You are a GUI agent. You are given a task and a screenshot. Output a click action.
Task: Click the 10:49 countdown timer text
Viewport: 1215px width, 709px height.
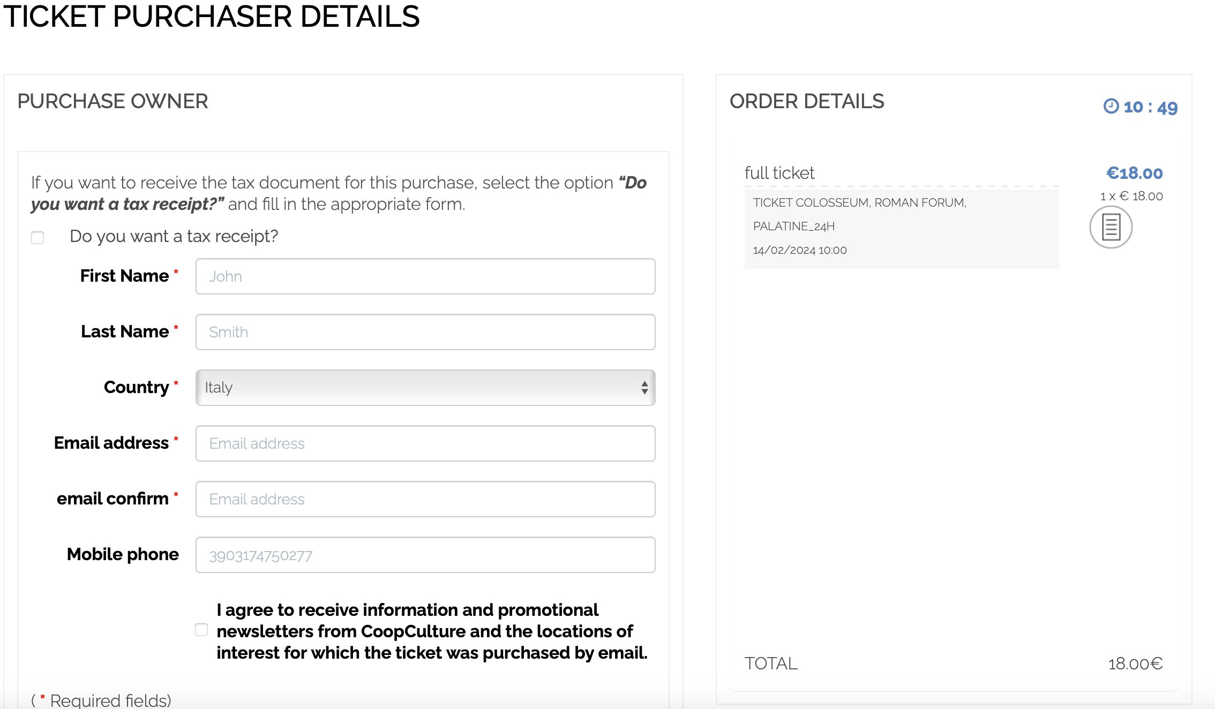(1150, 107)
